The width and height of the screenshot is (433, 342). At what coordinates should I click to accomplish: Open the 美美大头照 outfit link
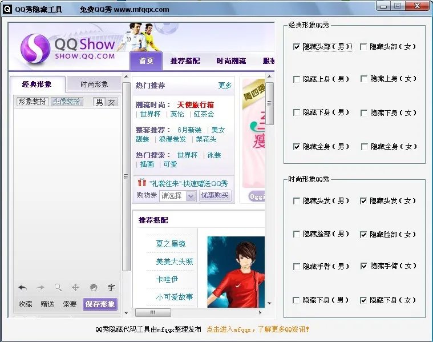pyautogui.click(x=174, y=261)
